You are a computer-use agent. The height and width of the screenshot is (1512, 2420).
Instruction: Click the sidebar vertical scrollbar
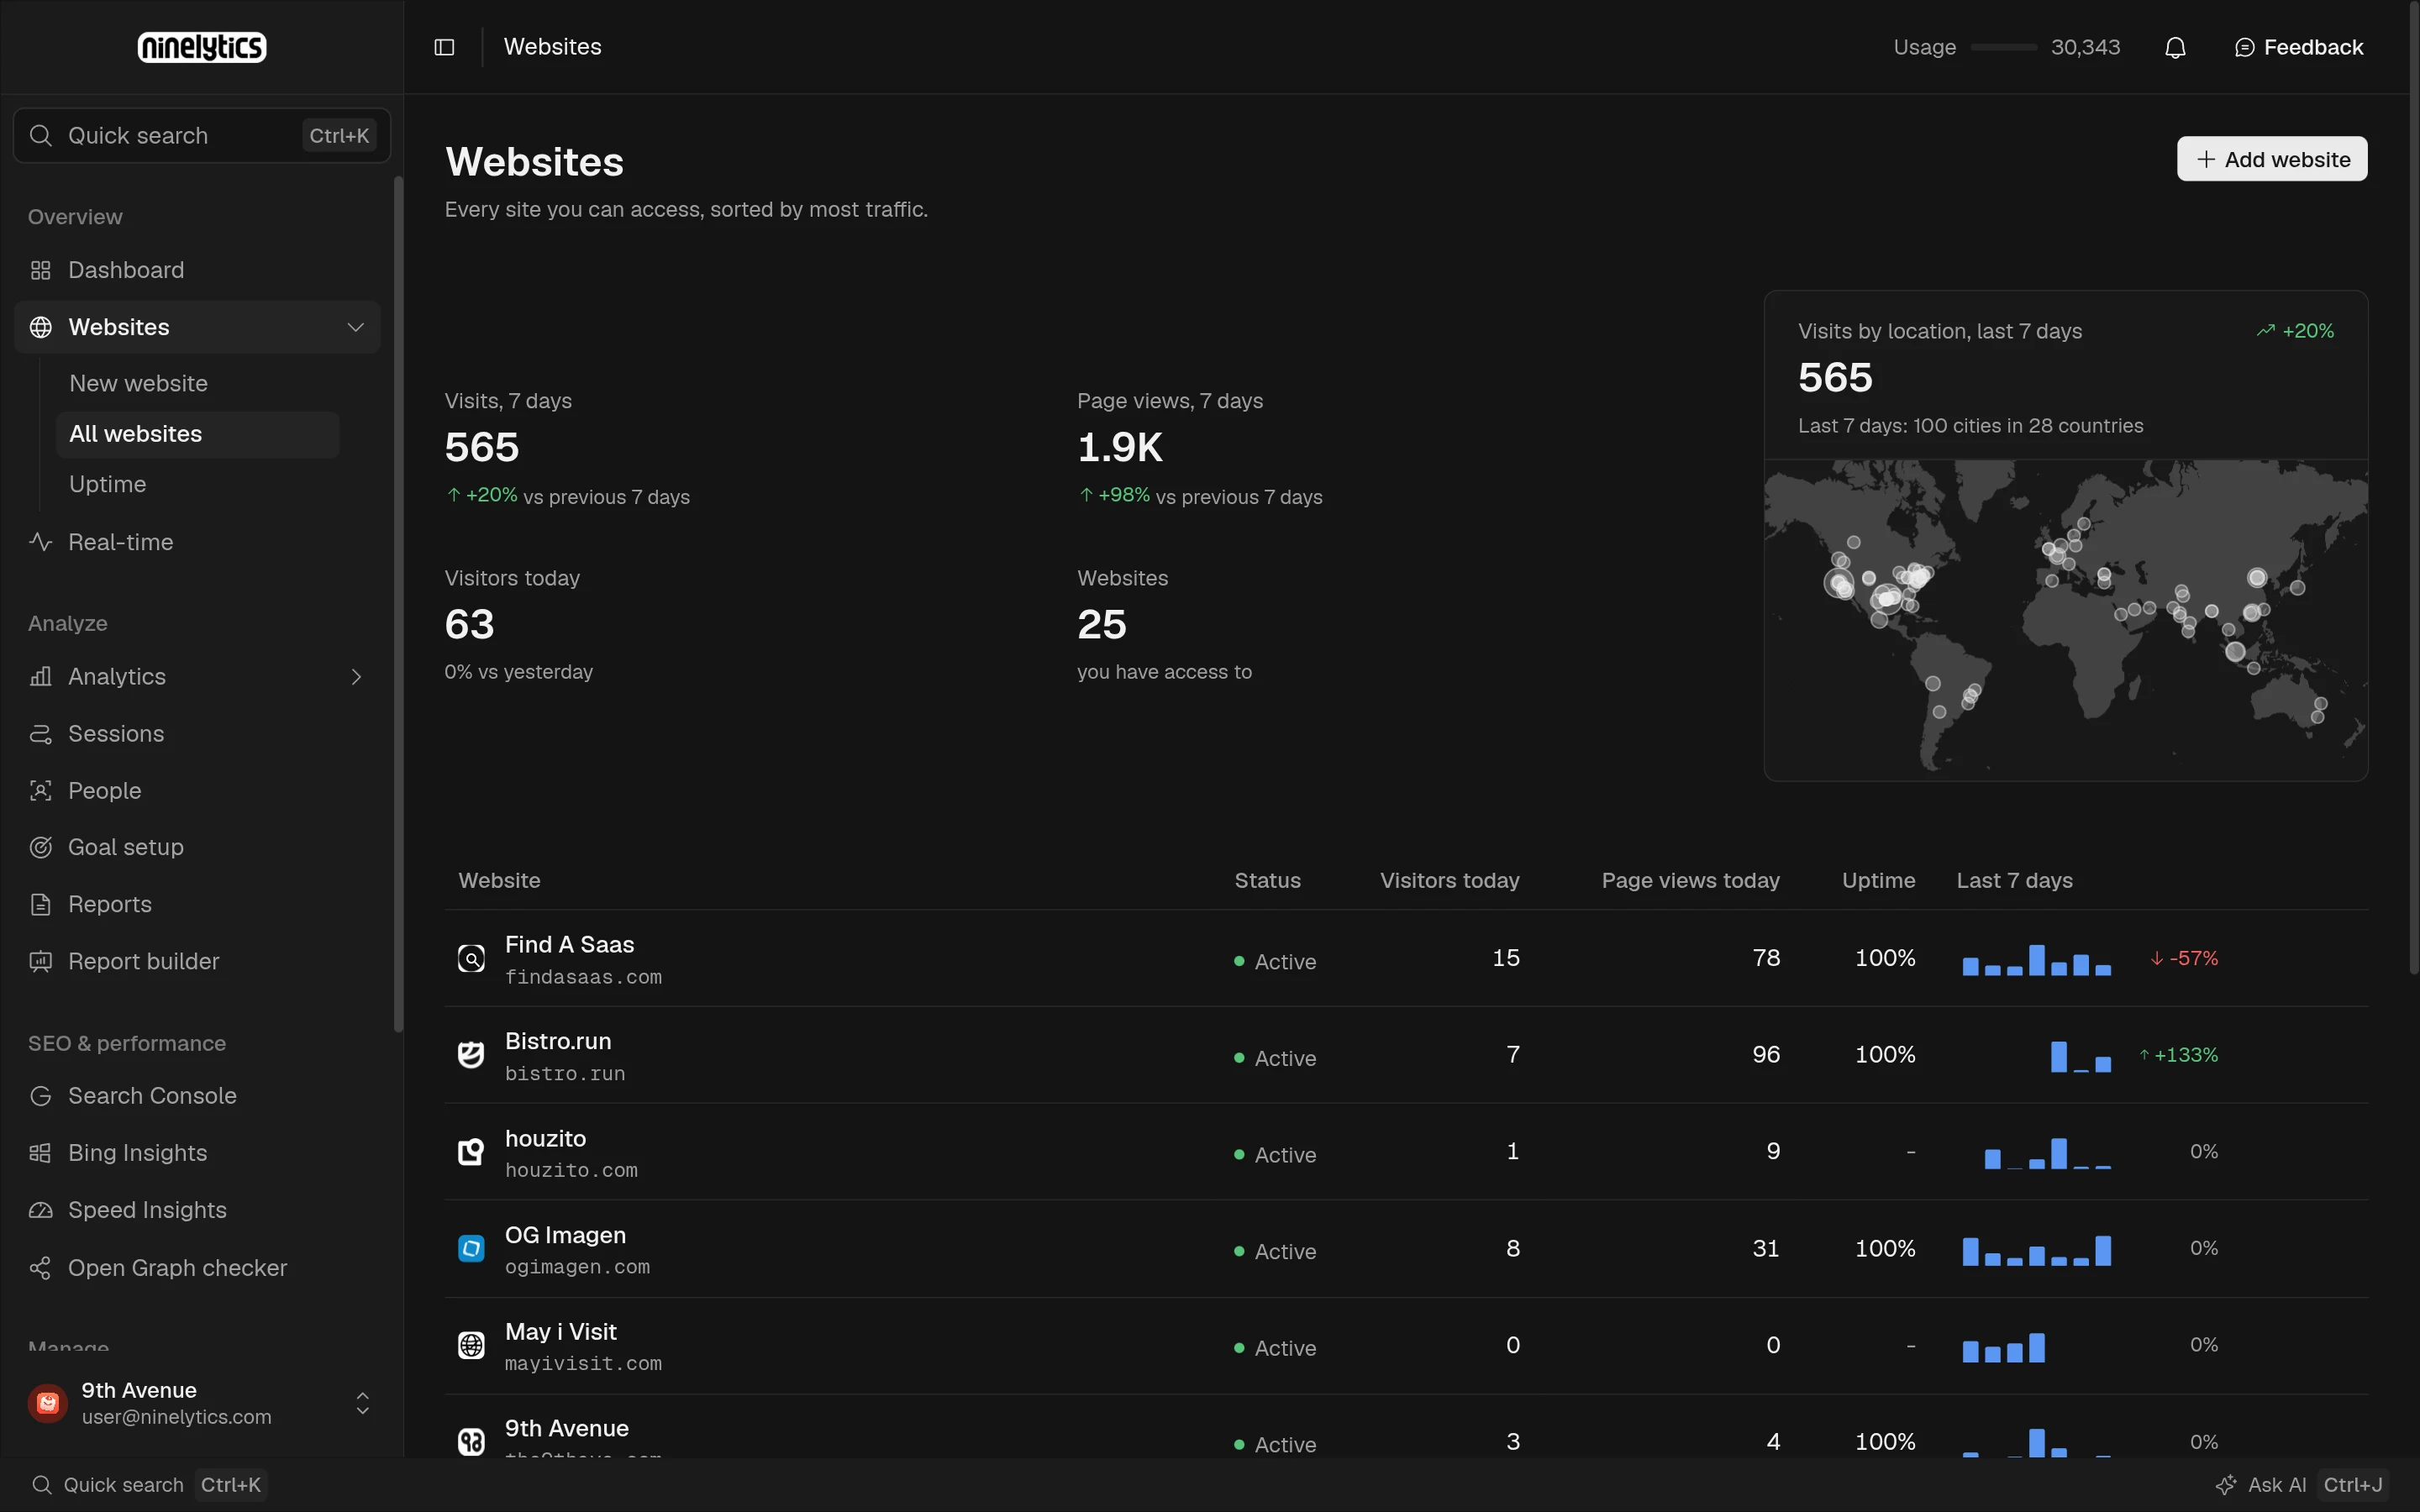tap(398, 604)
